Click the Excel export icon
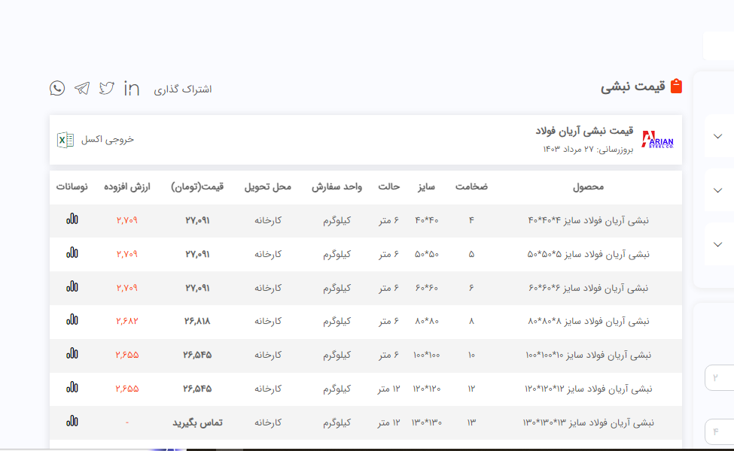Screen dimensions: 734x451 pos(65,140)
